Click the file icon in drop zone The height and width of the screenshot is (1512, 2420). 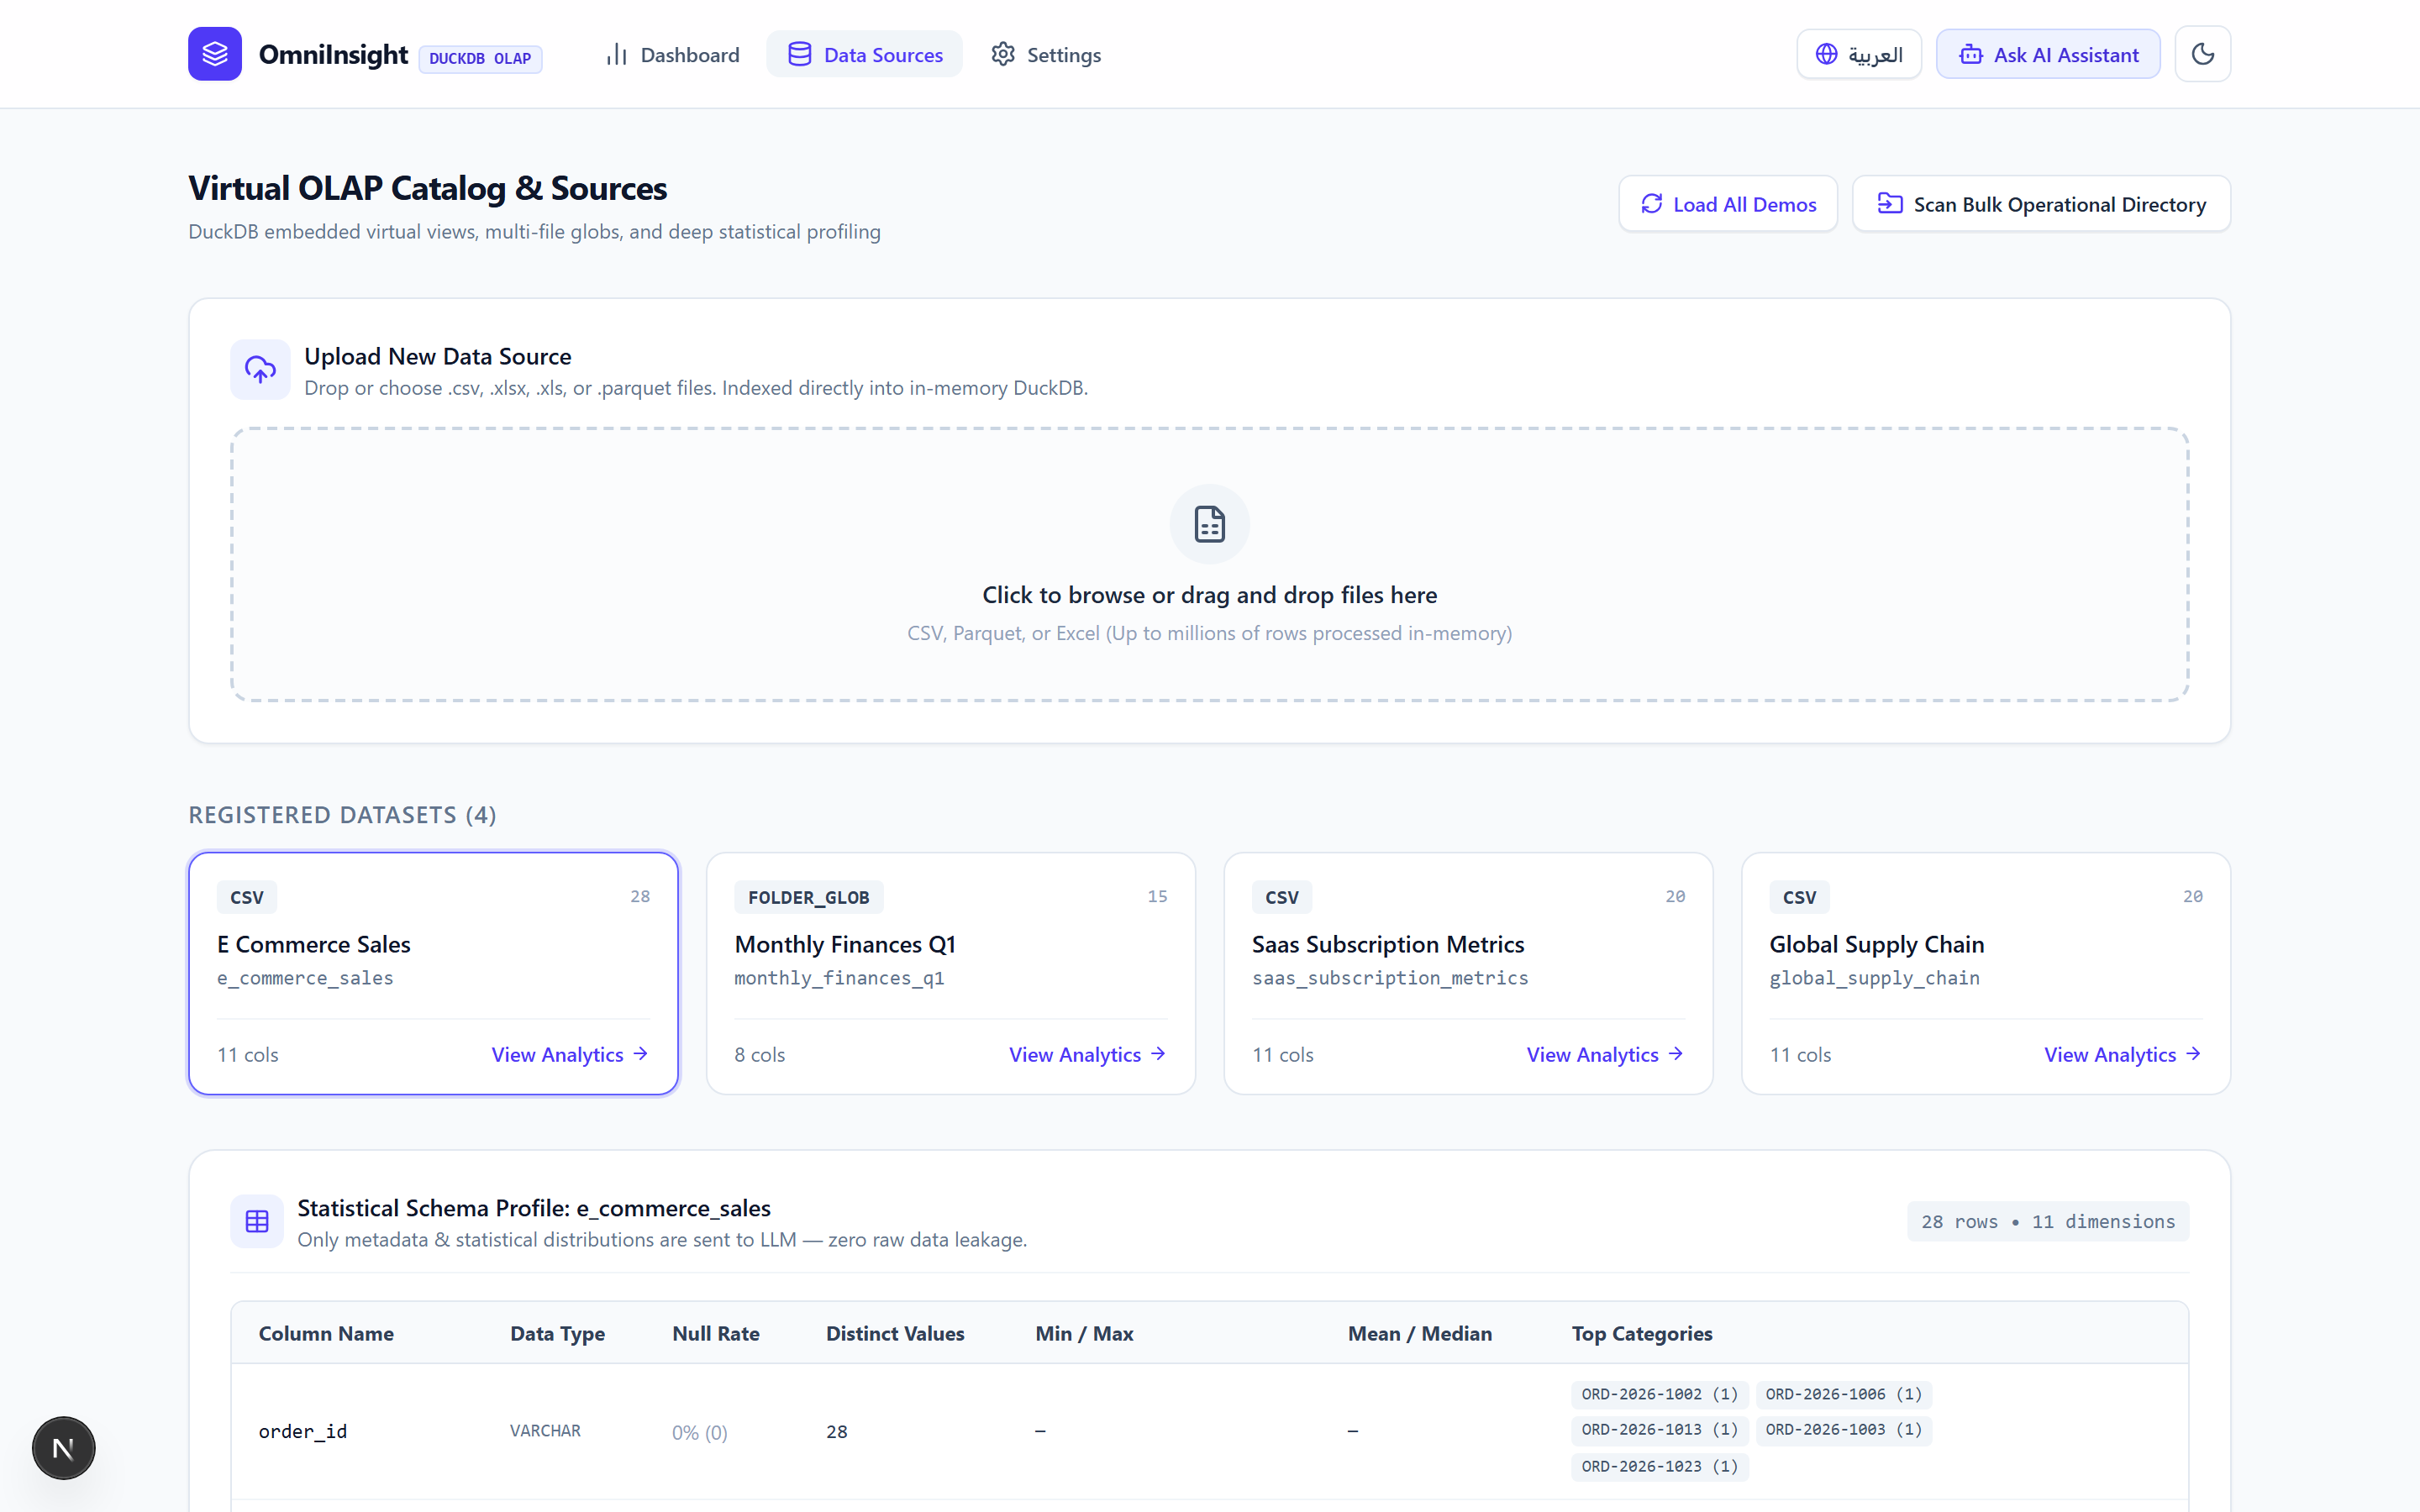[x=1210, y=524]
